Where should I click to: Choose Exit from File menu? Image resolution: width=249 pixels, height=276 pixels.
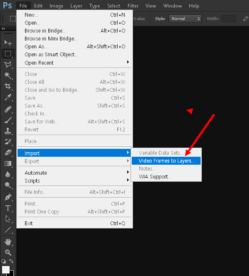click(x=75, y=223)
